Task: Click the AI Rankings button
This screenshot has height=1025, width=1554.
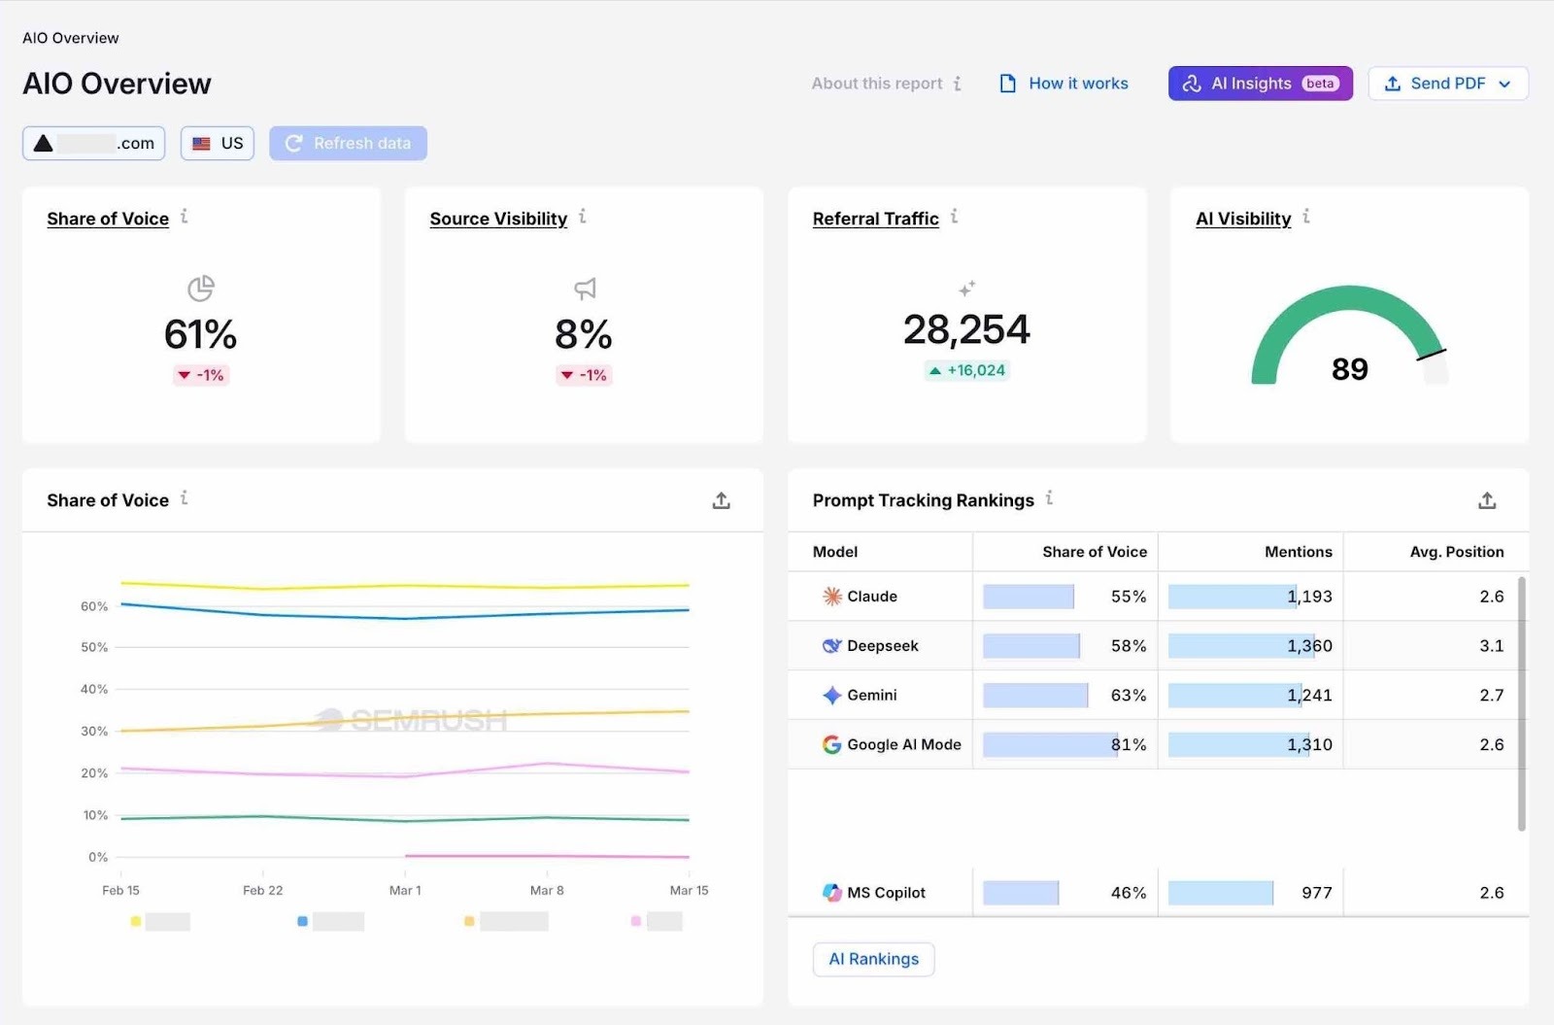Action: pos(872,959)
